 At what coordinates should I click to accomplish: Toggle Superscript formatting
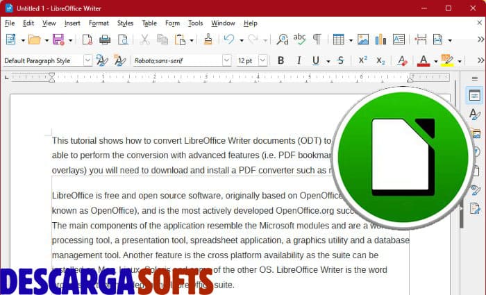pos(362,60)
